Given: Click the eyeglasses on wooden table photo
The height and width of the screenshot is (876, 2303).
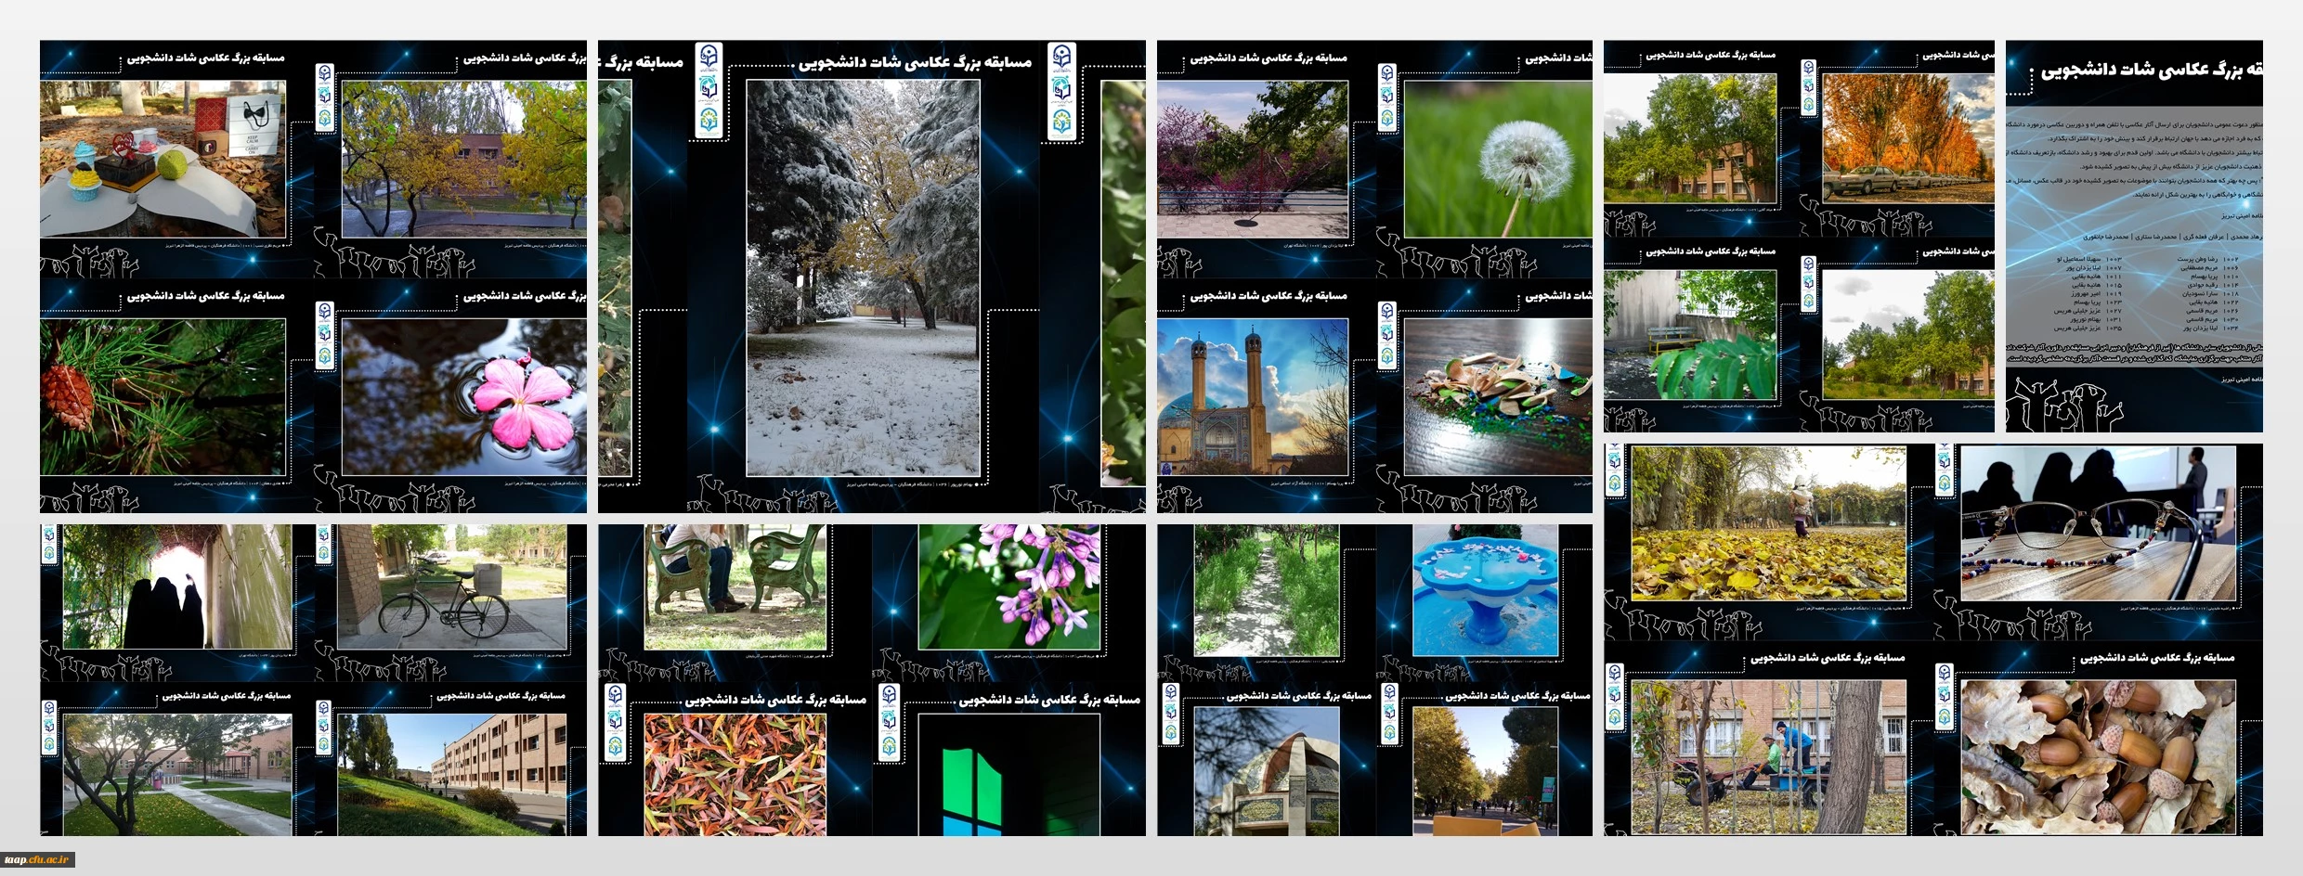Looking at the screenshot, I should click(x=2098, y=522).
